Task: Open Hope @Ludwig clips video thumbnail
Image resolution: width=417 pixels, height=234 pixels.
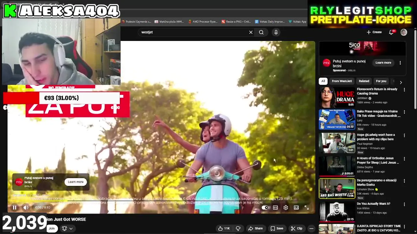Action: point(337,143)
